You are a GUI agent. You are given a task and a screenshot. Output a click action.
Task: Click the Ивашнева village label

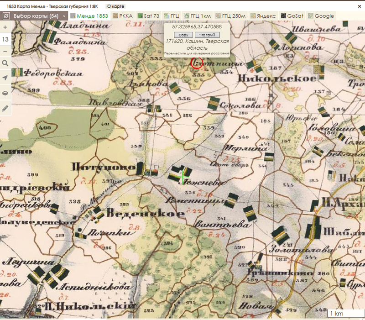tap(316, 29)
